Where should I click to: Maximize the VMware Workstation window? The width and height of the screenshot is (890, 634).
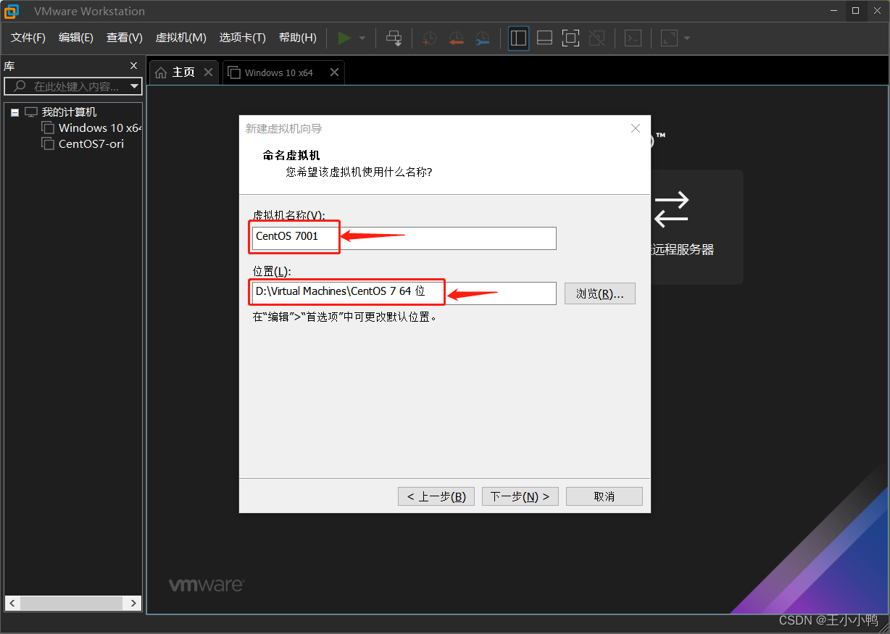coord(856,10)
